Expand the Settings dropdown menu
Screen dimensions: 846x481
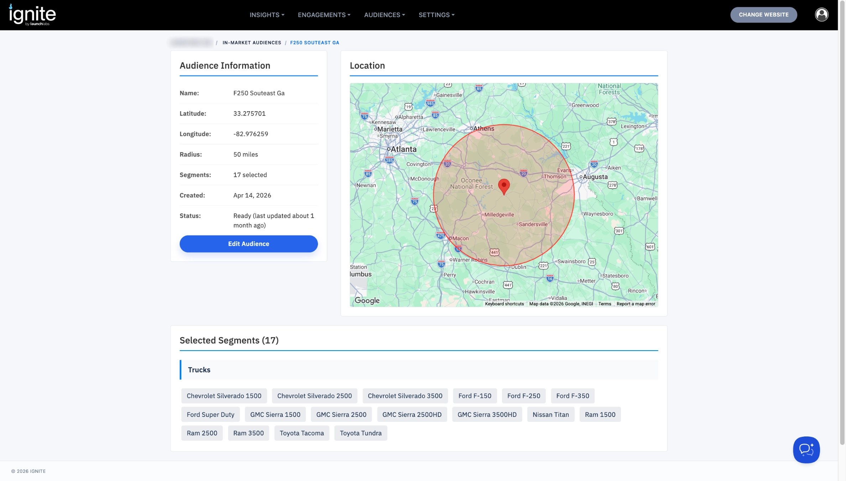pos(437,15)
